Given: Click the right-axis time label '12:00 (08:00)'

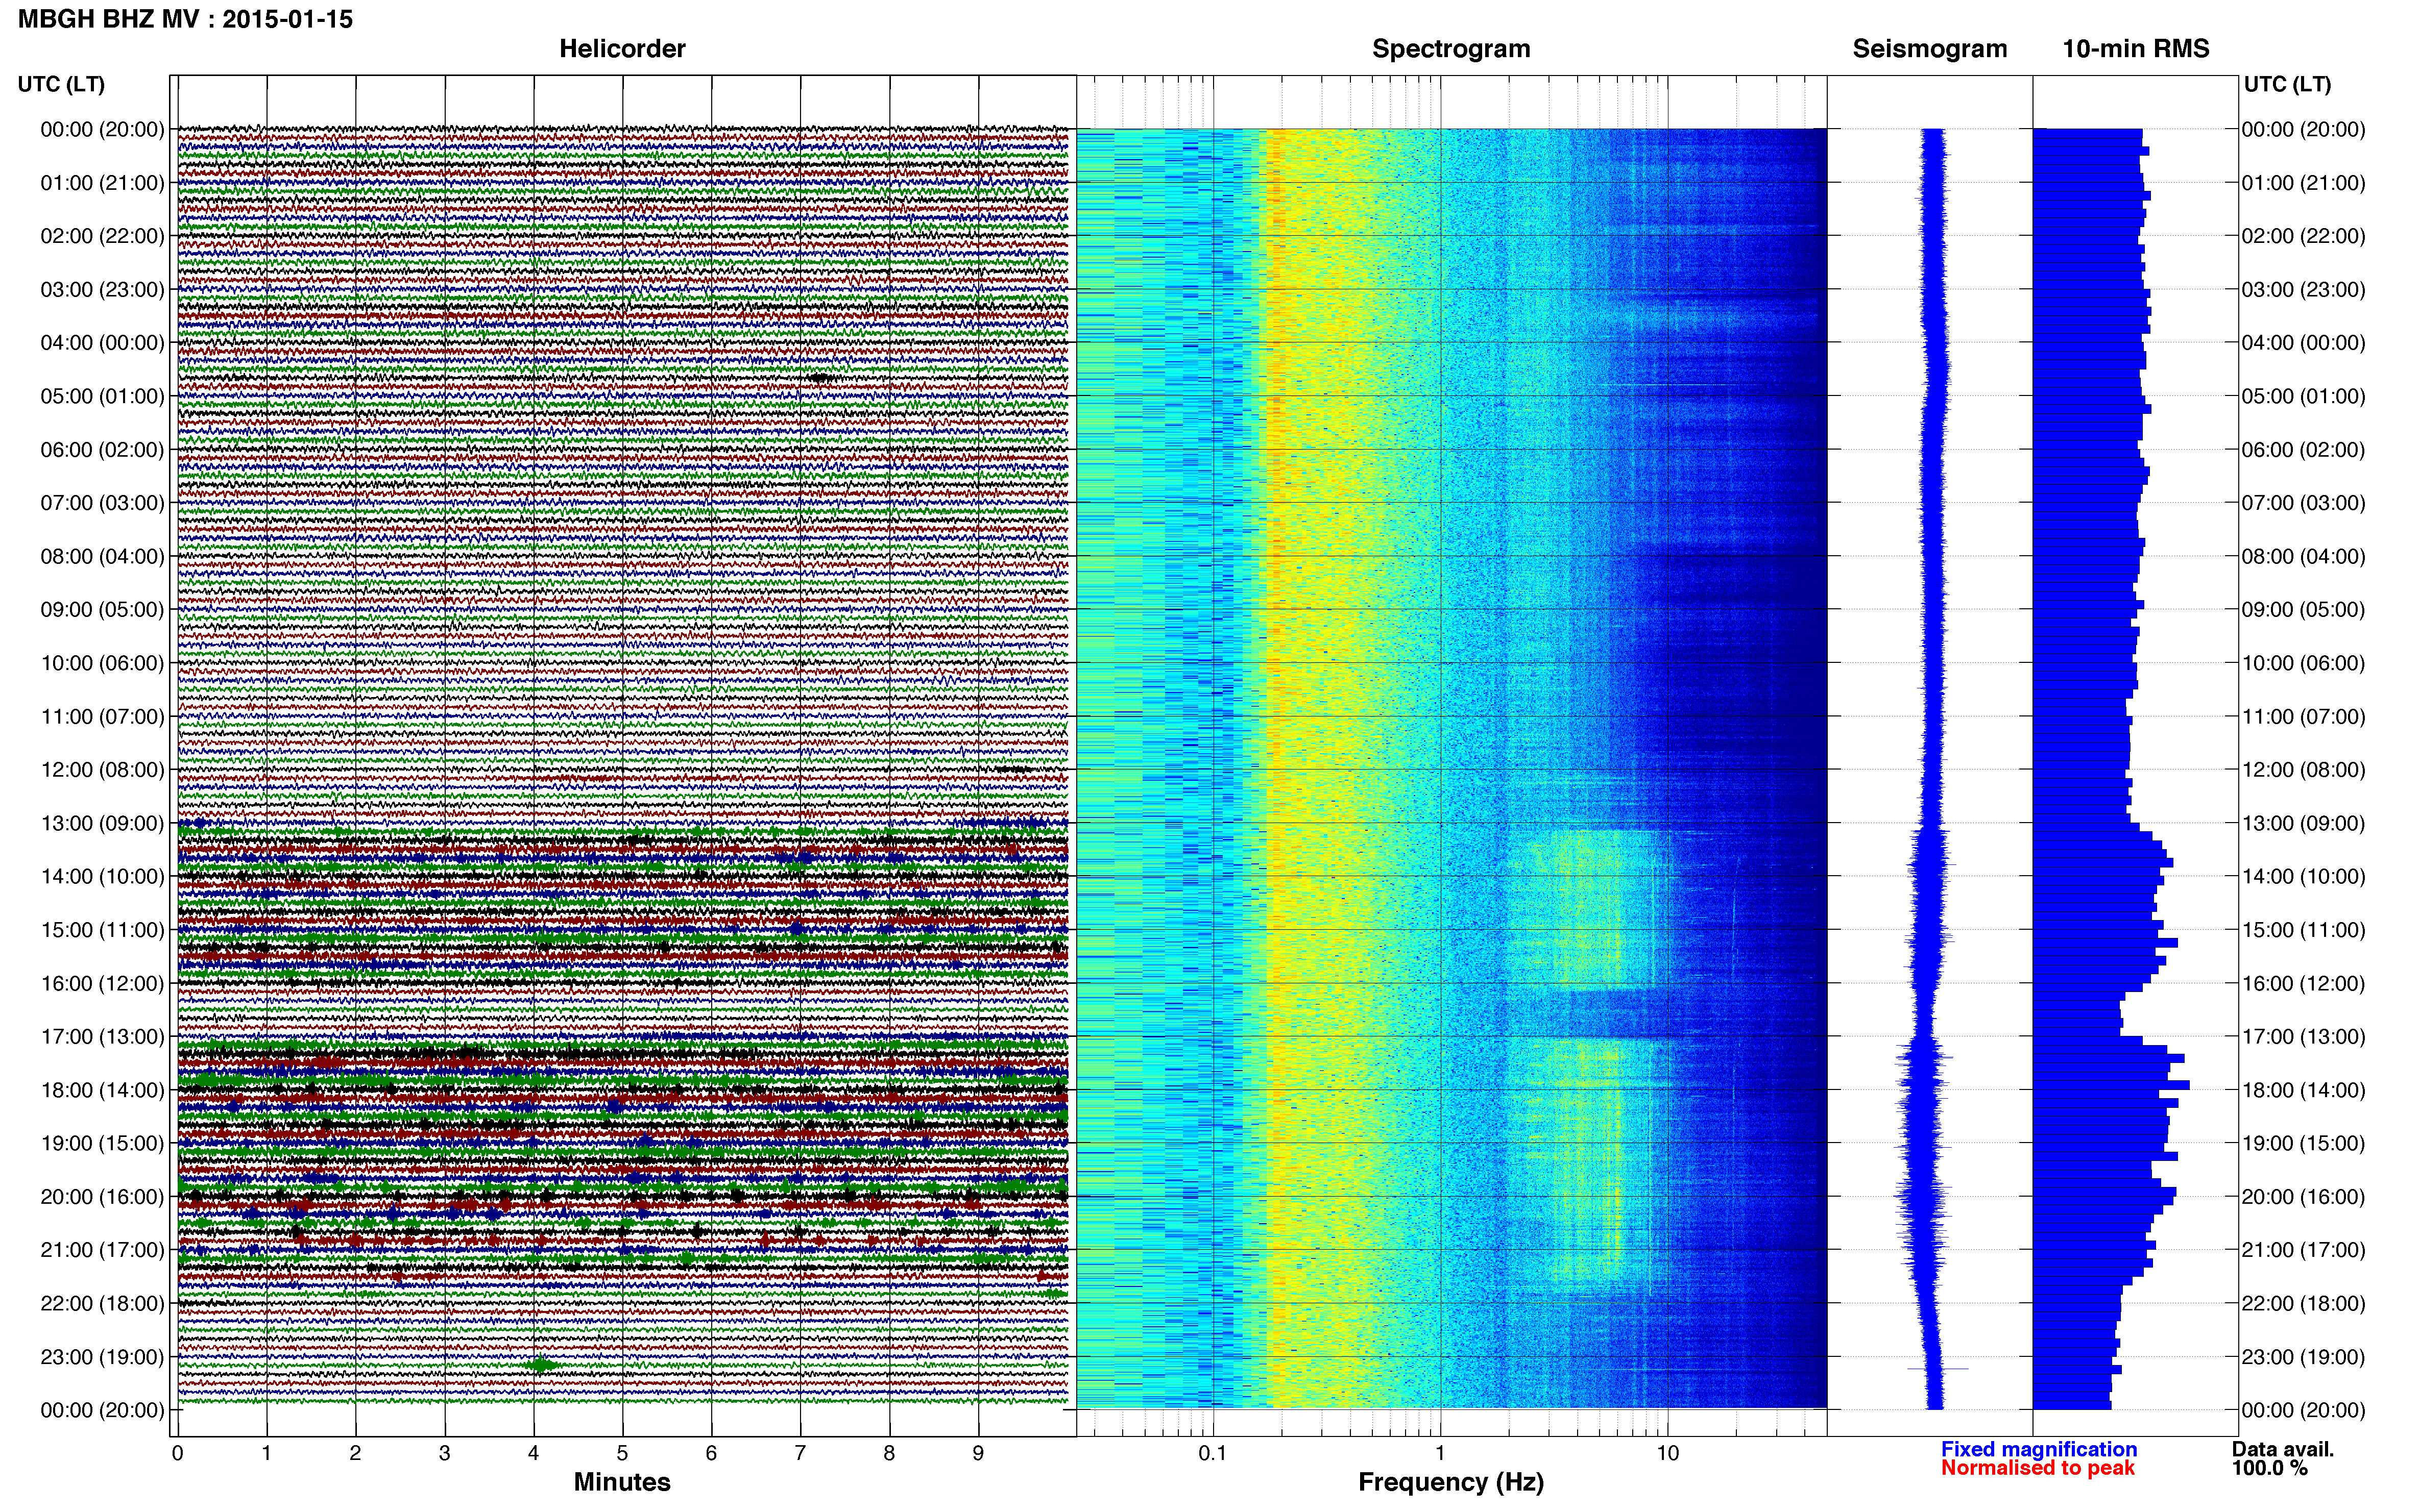Looking at the screenshot, I should tap(2303, 770).
